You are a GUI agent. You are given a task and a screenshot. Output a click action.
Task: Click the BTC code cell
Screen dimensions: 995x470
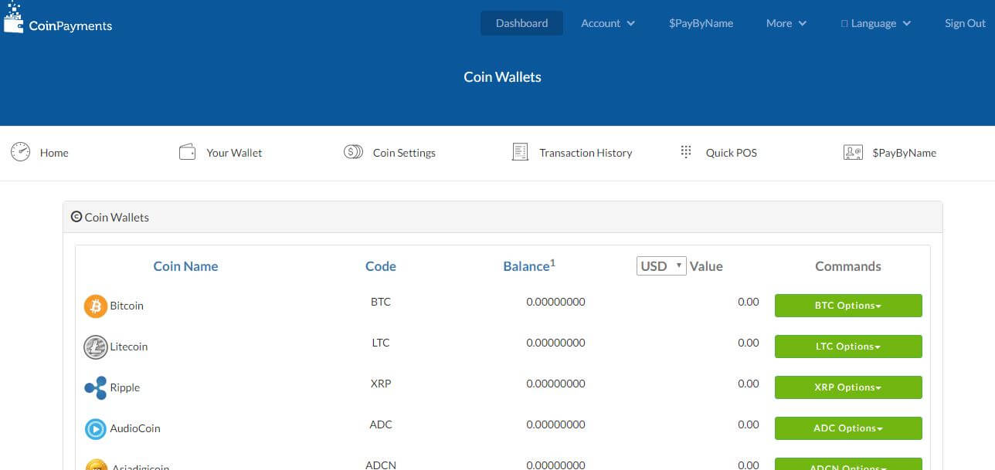coord(381,302)
